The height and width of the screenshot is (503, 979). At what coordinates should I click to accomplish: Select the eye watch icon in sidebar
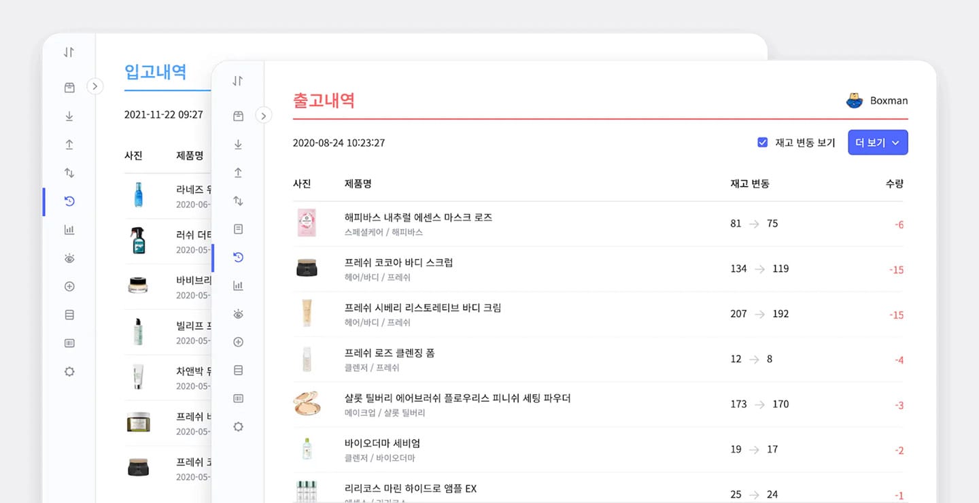pyautogui.click(x=238, y=313)
